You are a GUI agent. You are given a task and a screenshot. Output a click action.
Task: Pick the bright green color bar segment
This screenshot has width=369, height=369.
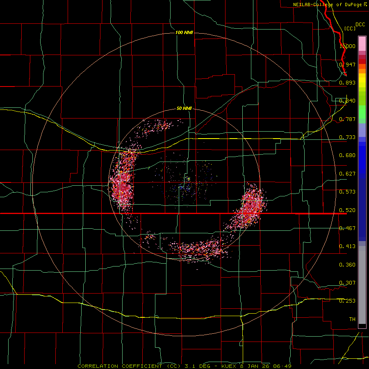pos(362,112)
